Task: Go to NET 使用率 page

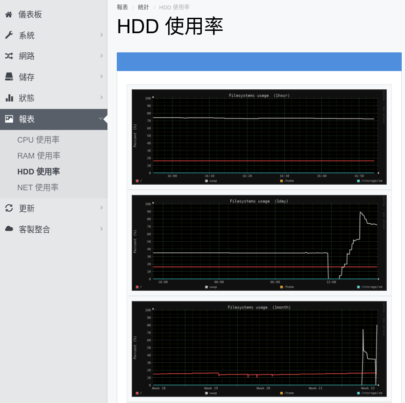Action: point(38,187)
